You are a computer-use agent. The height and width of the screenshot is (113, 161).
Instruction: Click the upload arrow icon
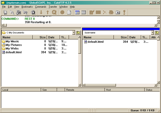coord(48,12)
